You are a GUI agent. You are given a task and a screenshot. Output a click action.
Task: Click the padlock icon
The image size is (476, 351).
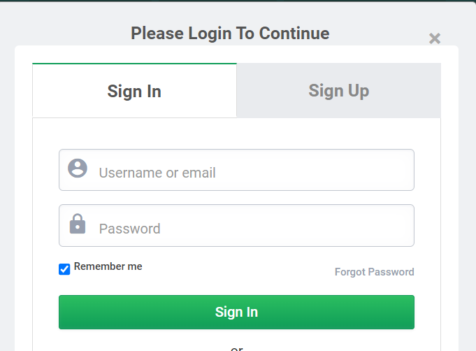tap(78, 224)
